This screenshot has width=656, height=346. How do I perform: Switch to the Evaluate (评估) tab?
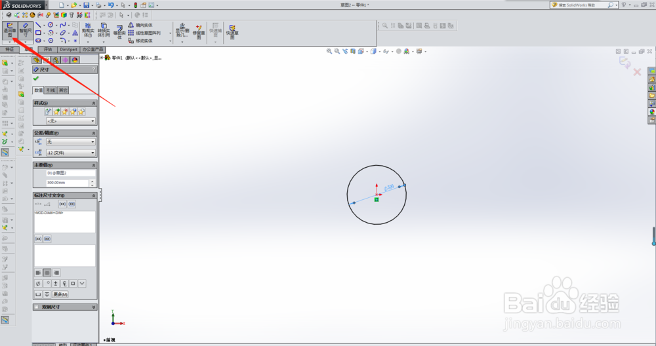[48, 49]
